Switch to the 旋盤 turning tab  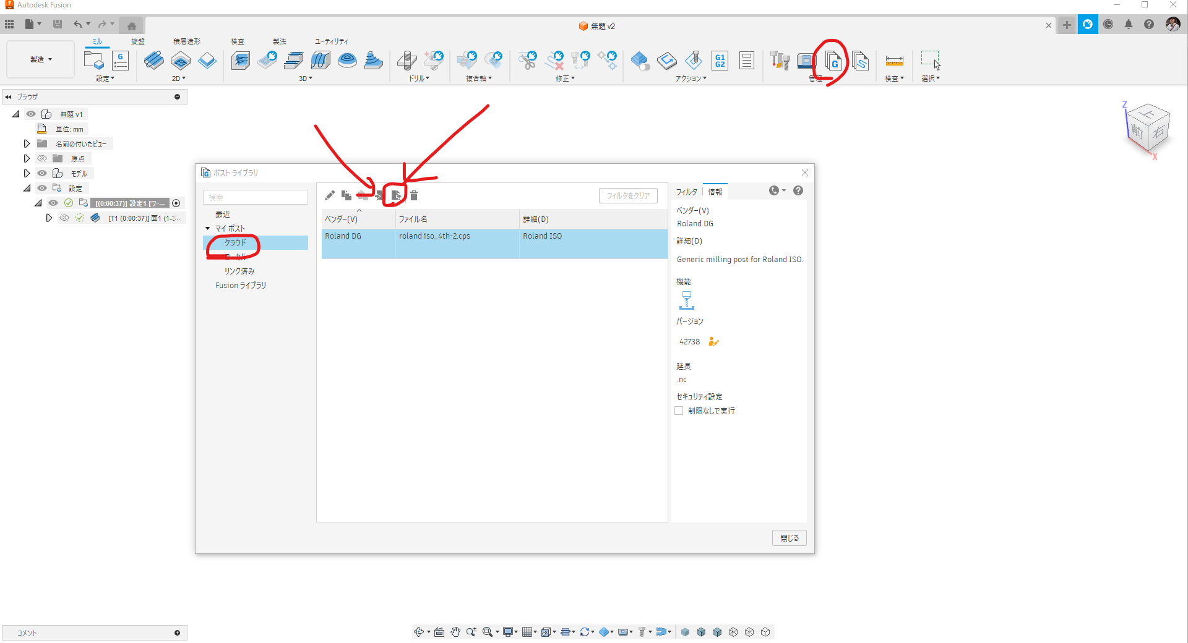click(x=138, y=41)
